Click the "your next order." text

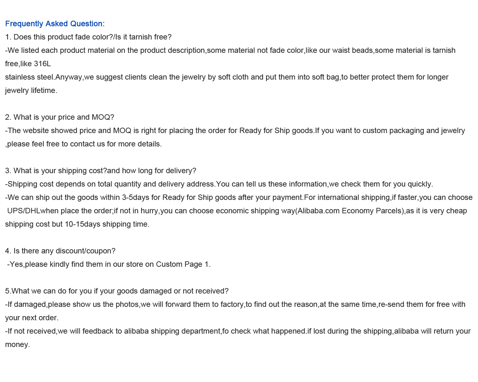click(32, 318)
